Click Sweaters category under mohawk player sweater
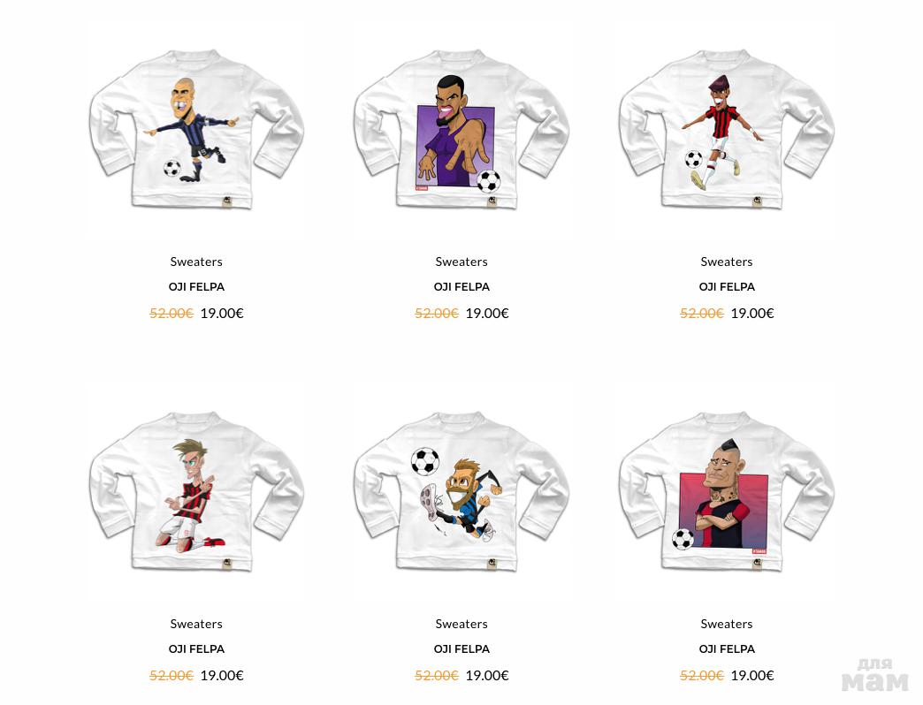Screen dimensions: 923x705 727,624
